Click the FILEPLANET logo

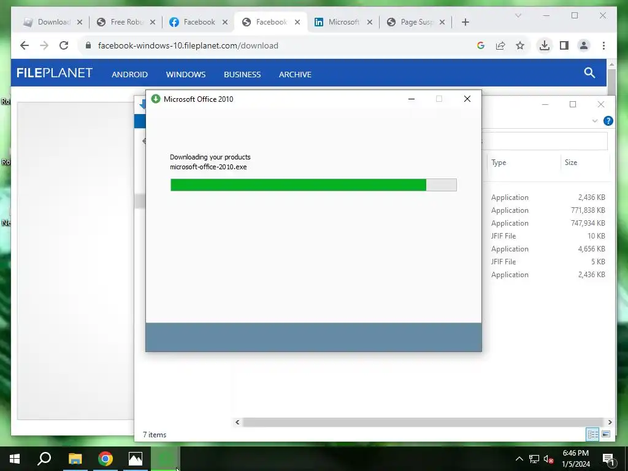(x=55, y=73)
